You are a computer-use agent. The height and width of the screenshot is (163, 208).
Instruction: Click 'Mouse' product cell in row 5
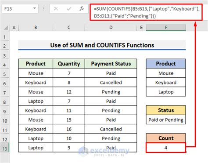[x=36, y=73]
